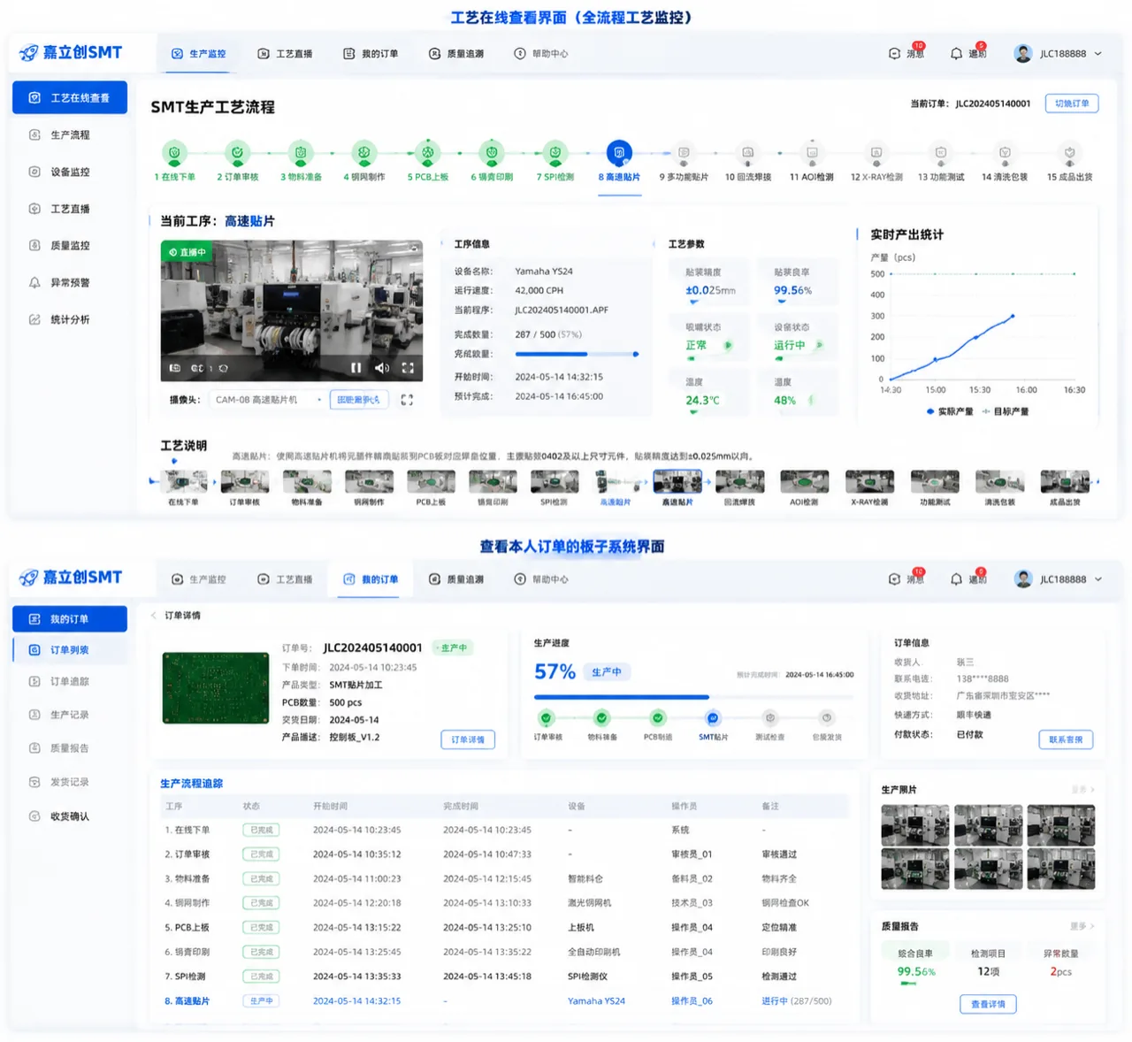Select process step 12 X-RAY检测 icon

pyautogui.click(x=876, y=153)
